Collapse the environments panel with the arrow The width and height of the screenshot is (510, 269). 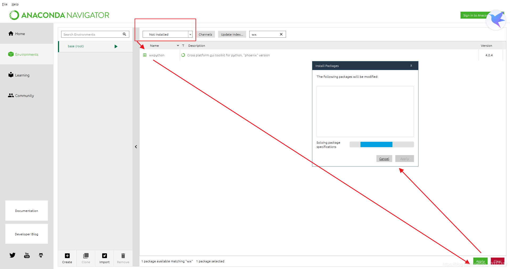coord(136,147)
